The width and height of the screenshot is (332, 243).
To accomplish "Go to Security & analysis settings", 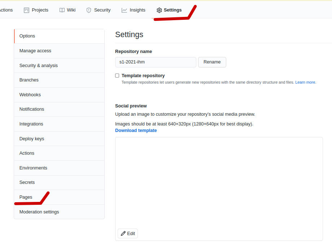I will [x=39, y=66].
